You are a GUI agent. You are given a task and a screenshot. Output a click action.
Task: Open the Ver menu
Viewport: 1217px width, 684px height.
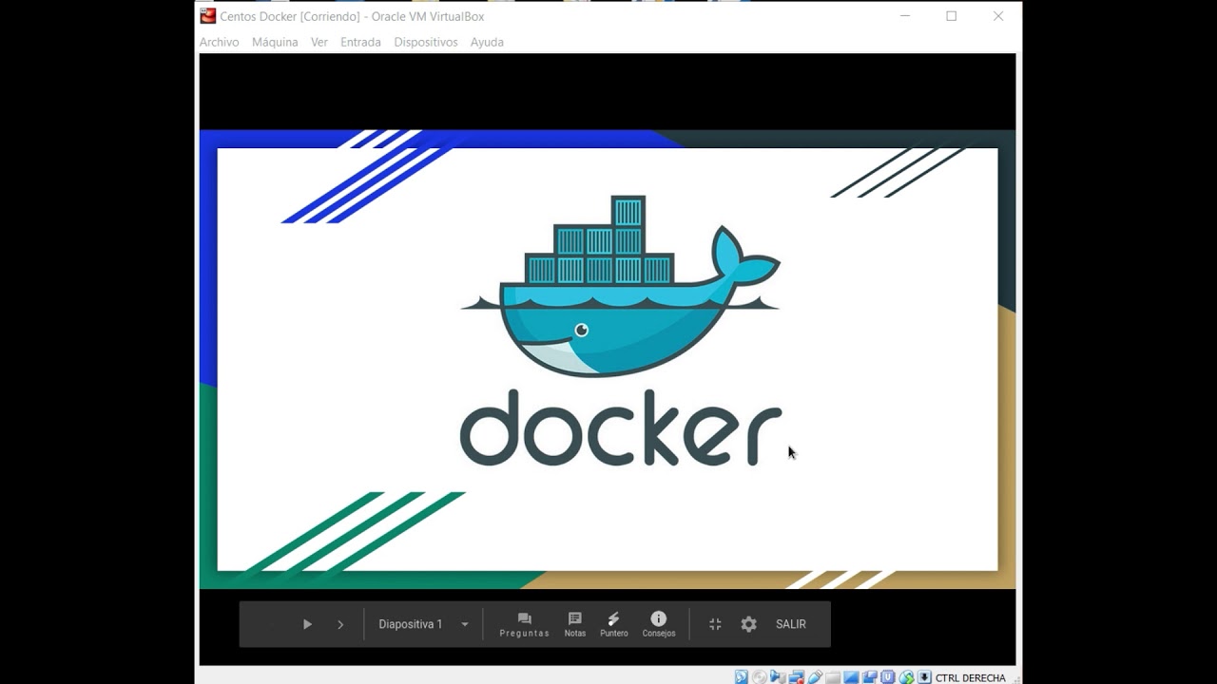click(319, 42)
